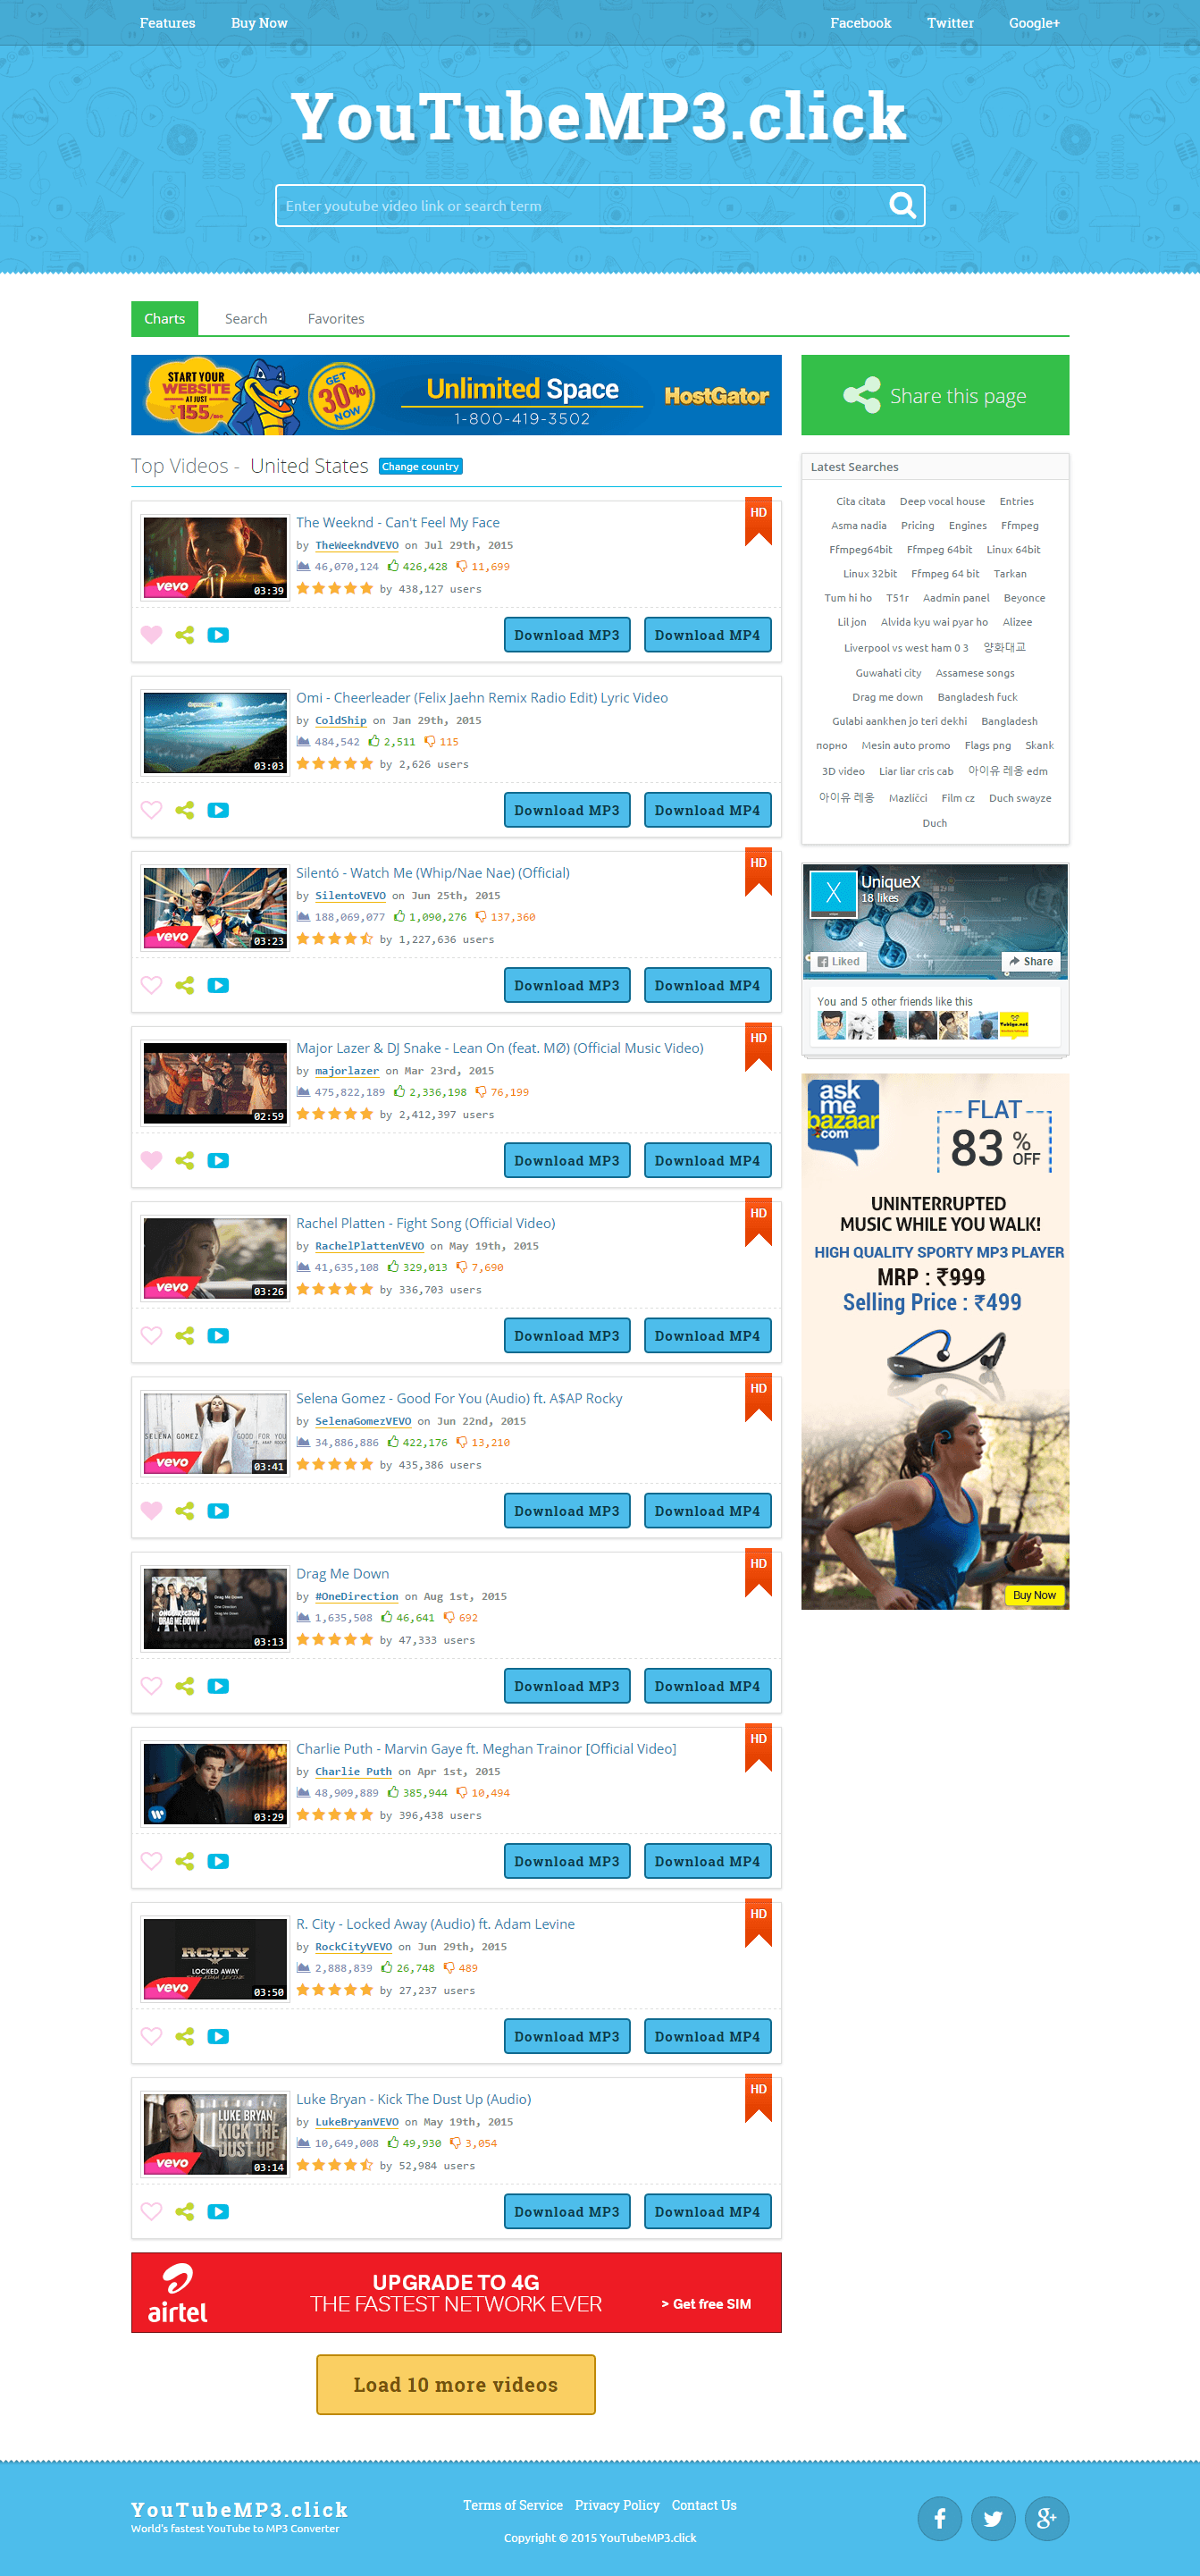Image resolution: width=1200 pixels, height=2576 pixels.
Task: Share Silentó Watch Me video icon
Action: click(x=185, y=985)
